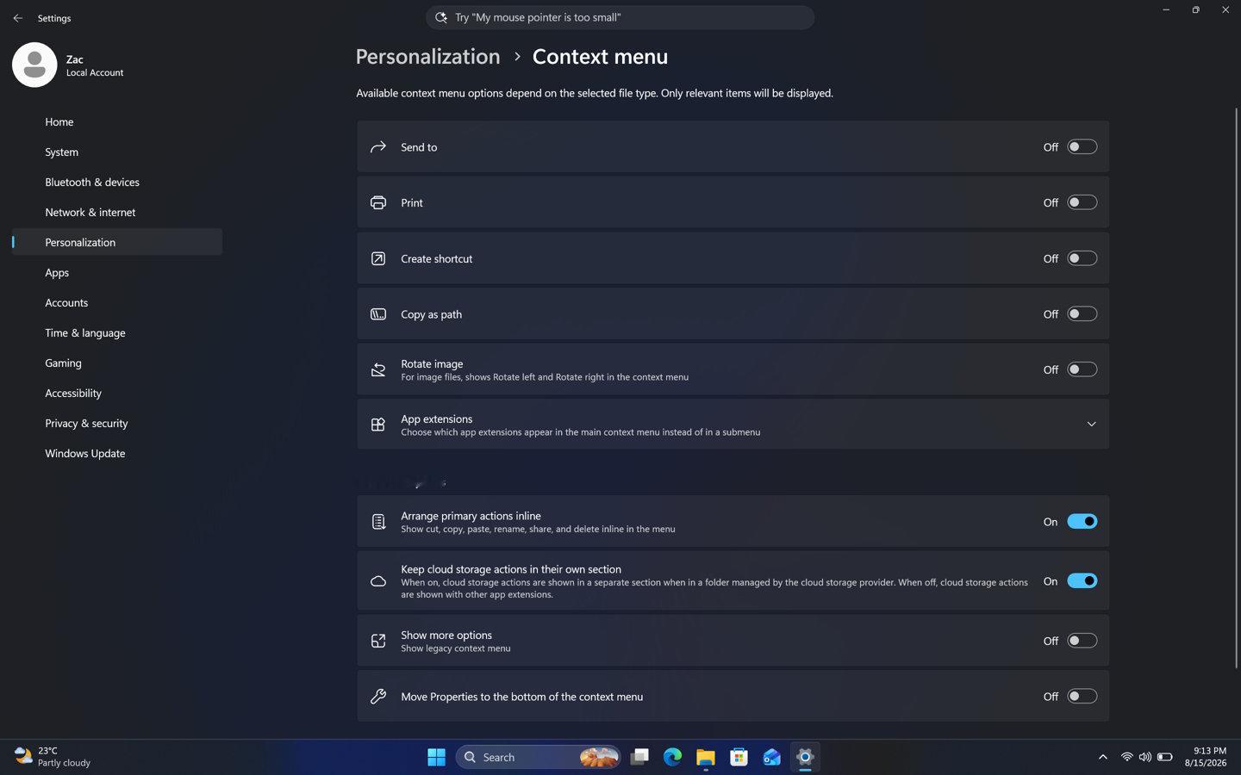Enable Show more options legacy menu
Screen dimensions: 1241x775
point(1082,641)
